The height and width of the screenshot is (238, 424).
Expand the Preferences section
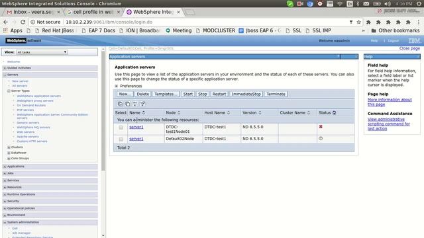(117, 86)
